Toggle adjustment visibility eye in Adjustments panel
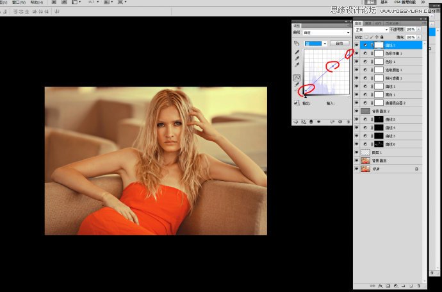 (x=319, y=122)
